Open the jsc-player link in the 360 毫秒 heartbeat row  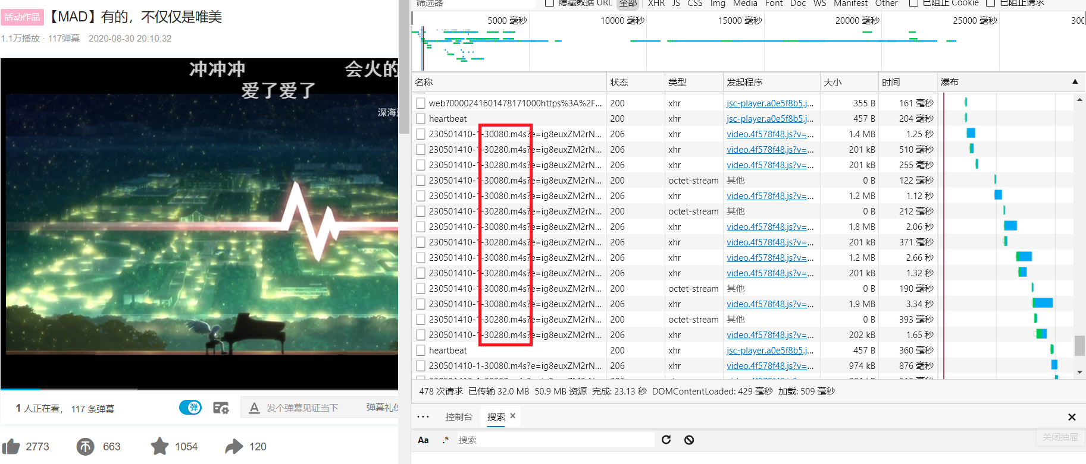pyautogui.click(x=770, y=350)
